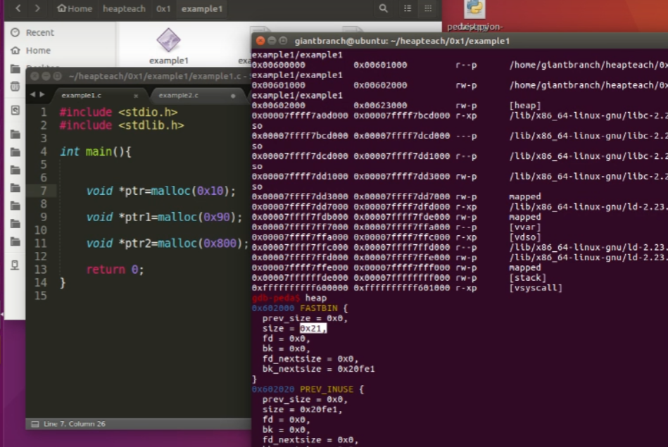Viewport: 668px width, 447px height.
Task: Select the example1.c editor tab
Action: [82, 95]
